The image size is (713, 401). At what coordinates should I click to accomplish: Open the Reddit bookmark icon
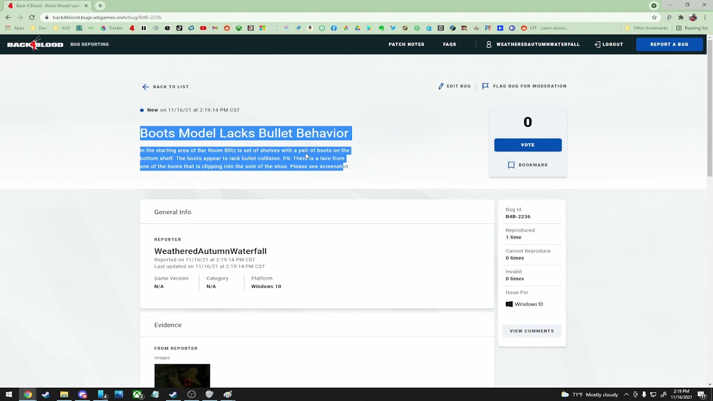pos(227,28)
